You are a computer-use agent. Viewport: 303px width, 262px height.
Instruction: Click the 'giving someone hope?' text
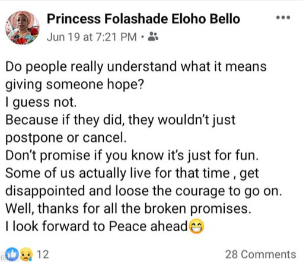tap(74, 85)
